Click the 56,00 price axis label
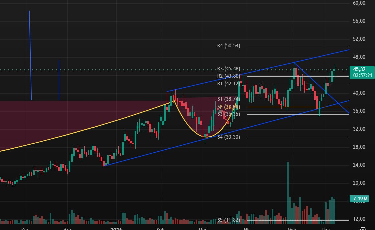The image size is (375, 230). point(359,21)
